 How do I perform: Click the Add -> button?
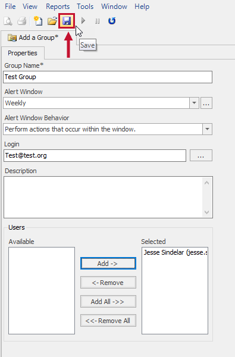[x=108, y=264]
